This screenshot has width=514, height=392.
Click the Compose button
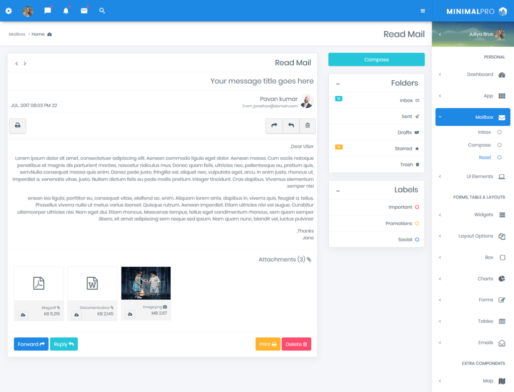pos(376,59)
